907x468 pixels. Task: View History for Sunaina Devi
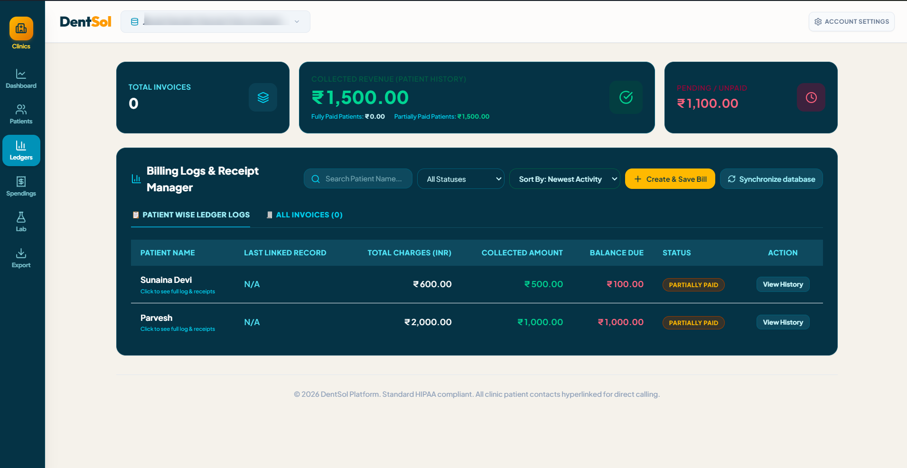coord(783,284)
